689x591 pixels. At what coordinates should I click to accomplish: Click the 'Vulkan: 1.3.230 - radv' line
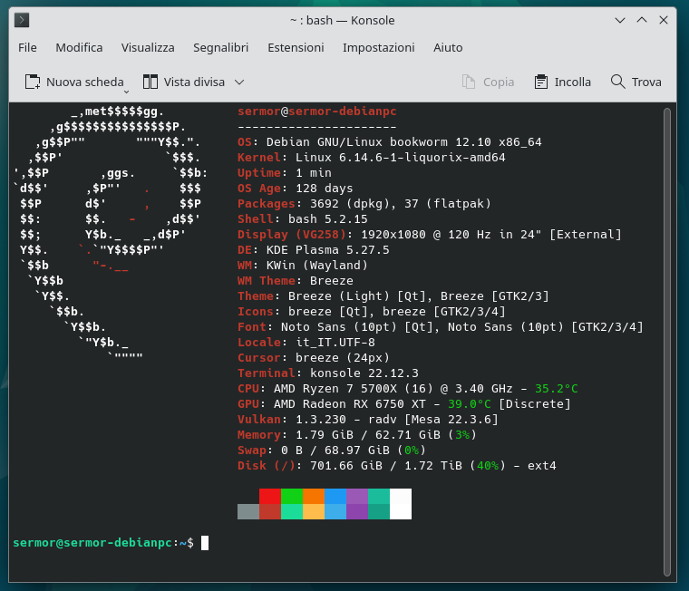(368, 419)
